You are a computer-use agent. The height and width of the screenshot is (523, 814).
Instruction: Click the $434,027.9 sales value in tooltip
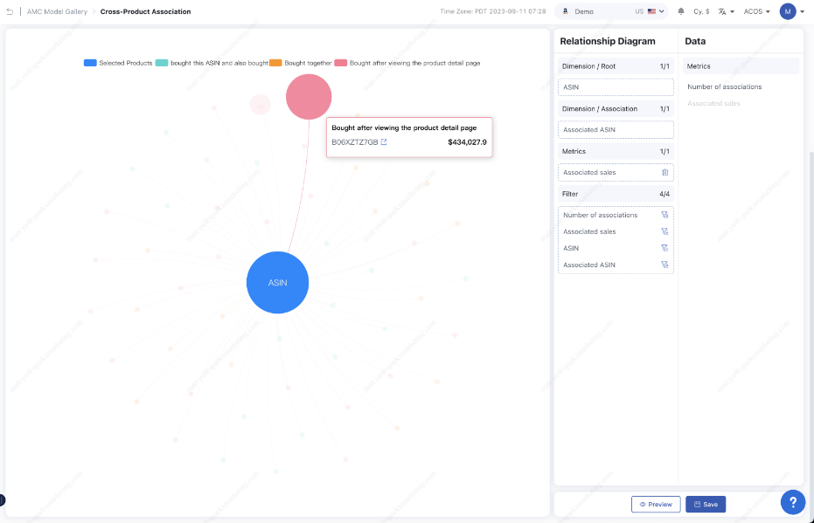pos(467,142)
